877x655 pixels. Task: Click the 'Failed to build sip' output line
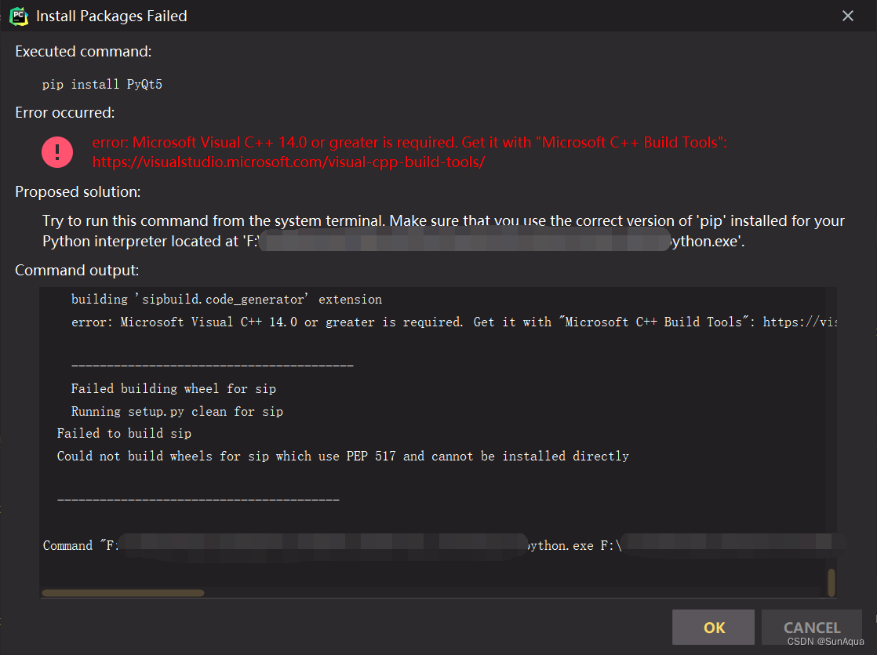click(x=124, y=433)
